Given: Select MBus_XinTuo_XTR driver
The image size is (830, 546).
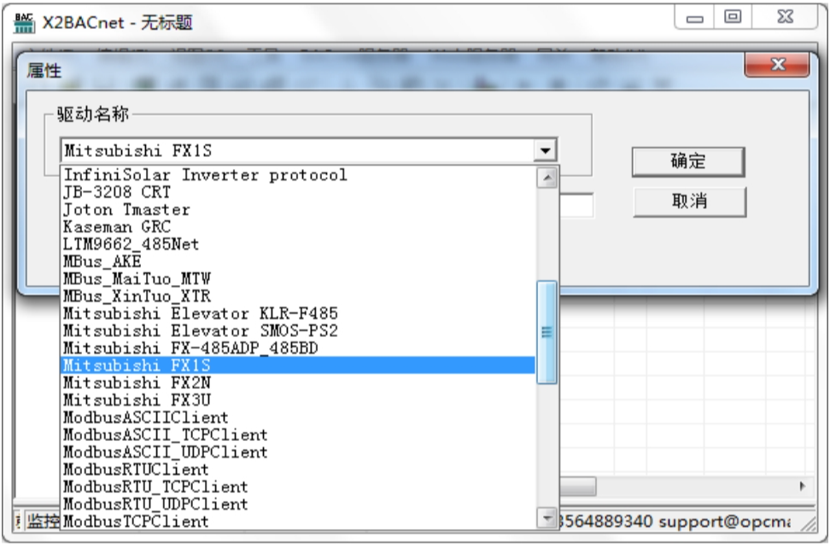Looking at the screenshot, I should [x=298, y=296].
